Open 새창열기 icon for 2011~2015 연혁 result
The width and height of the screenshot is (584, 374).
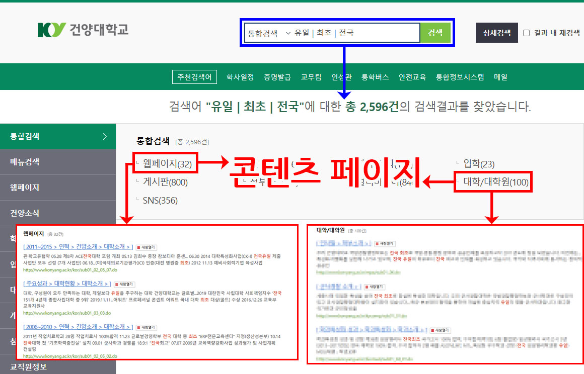pyautogui.click(x=147, y=247)
